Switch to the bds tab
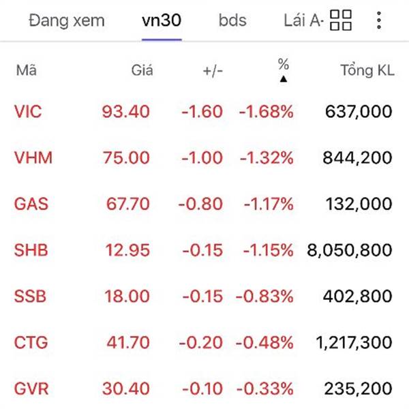This screenshot has height=409, width=409. [x=232, y=20]
